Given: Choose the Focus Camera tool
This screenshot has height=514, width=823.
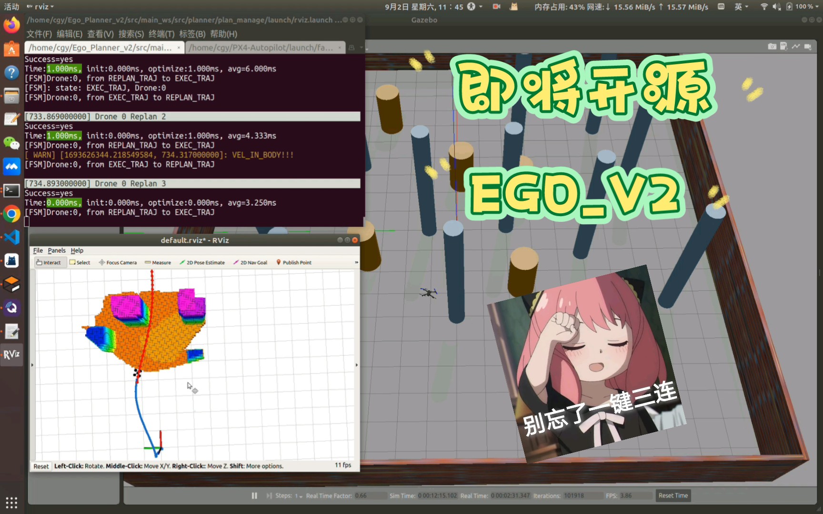Looking at the screenshot, I should [x=118, y=262].
